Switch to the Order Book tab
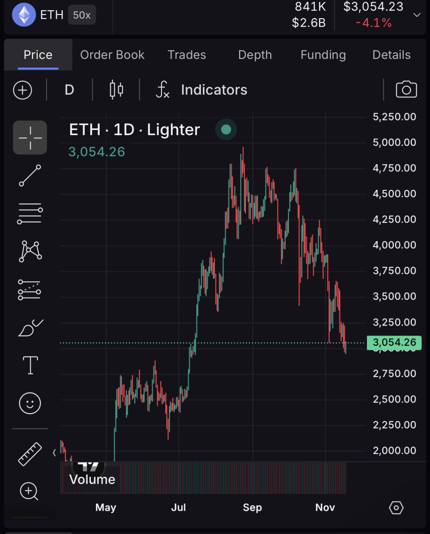The width and height of the screenshot is (430, 534). click(x=112, y=55)
